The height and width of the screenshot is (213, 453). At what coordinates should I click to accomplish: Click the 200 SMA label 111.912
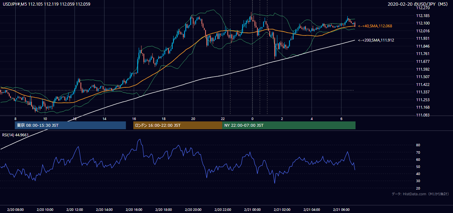pos(376,40)
